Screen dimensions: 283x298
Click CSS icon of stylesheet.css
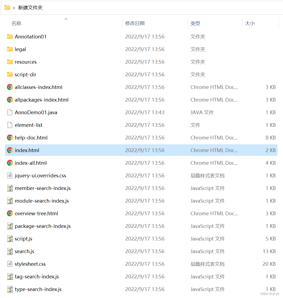[10, 264]
